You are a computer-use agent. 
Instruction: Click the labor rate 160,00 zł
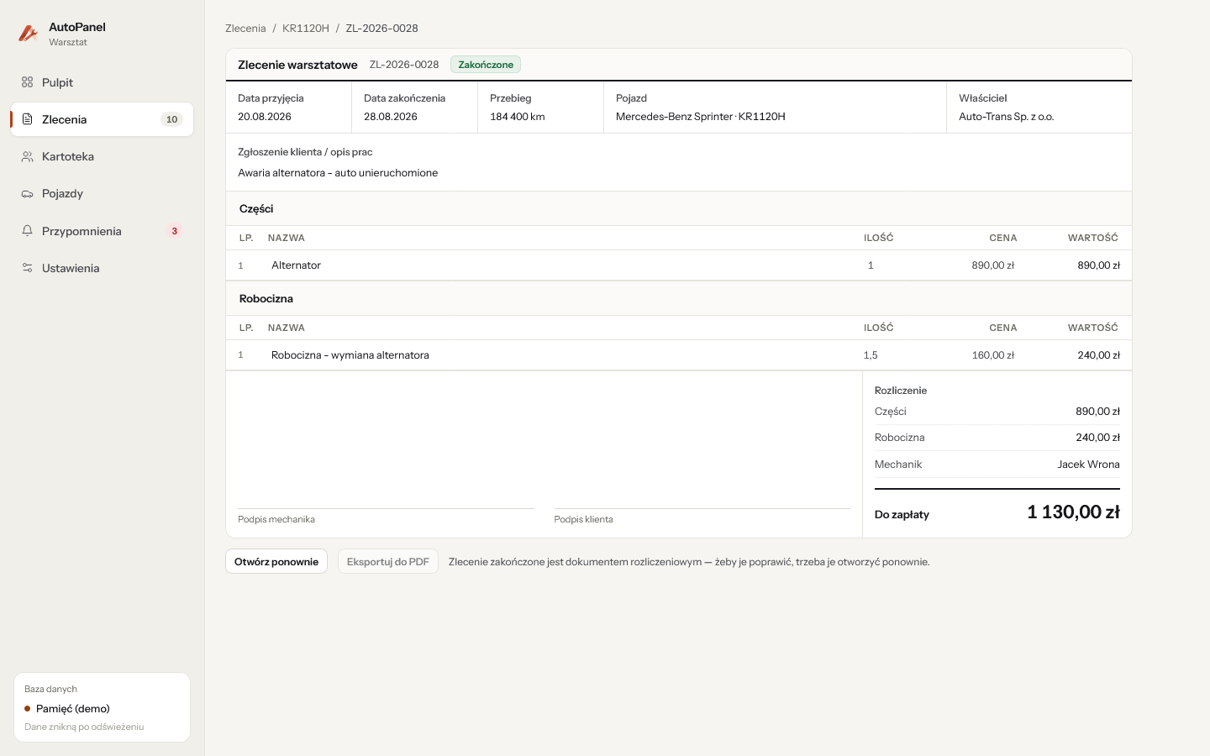[x=993, y=355]
